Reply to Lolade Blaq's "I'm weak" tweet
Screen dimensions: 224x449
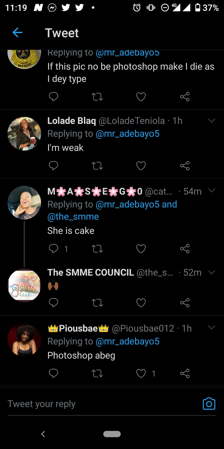pyautogui.click(x=54, y=166)
